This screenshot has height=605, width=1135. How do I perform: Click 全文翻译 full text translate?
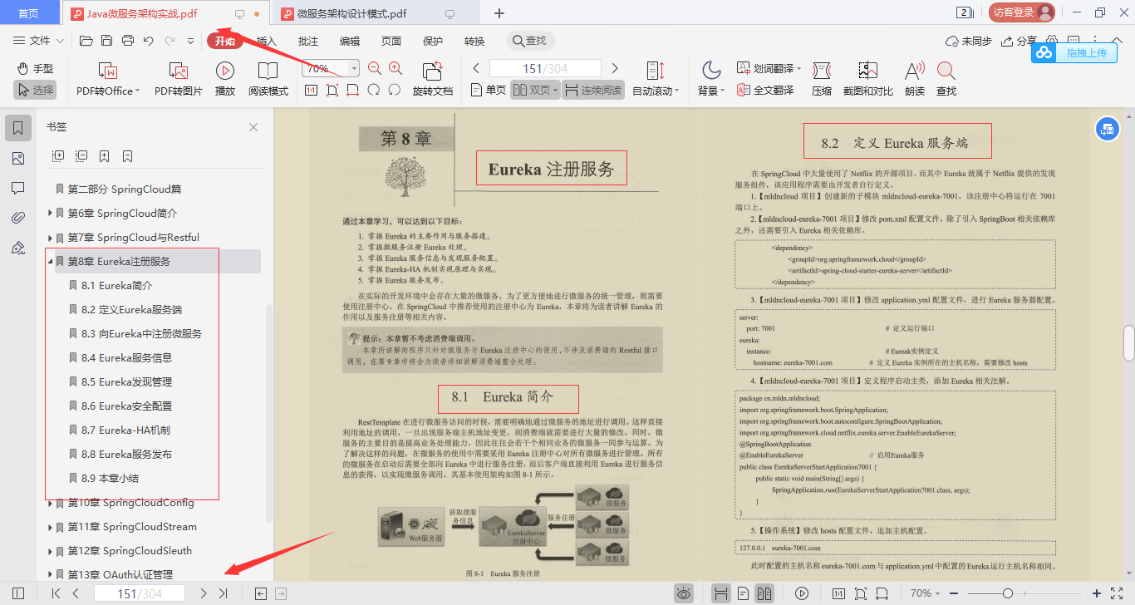click(x=765, y=90)
